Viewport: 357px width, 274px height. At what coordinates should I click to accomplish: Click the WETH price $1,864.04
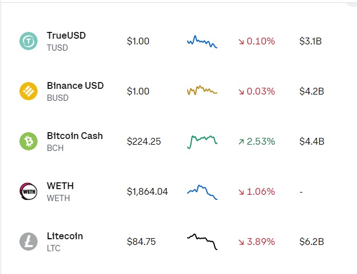point(147,192)
